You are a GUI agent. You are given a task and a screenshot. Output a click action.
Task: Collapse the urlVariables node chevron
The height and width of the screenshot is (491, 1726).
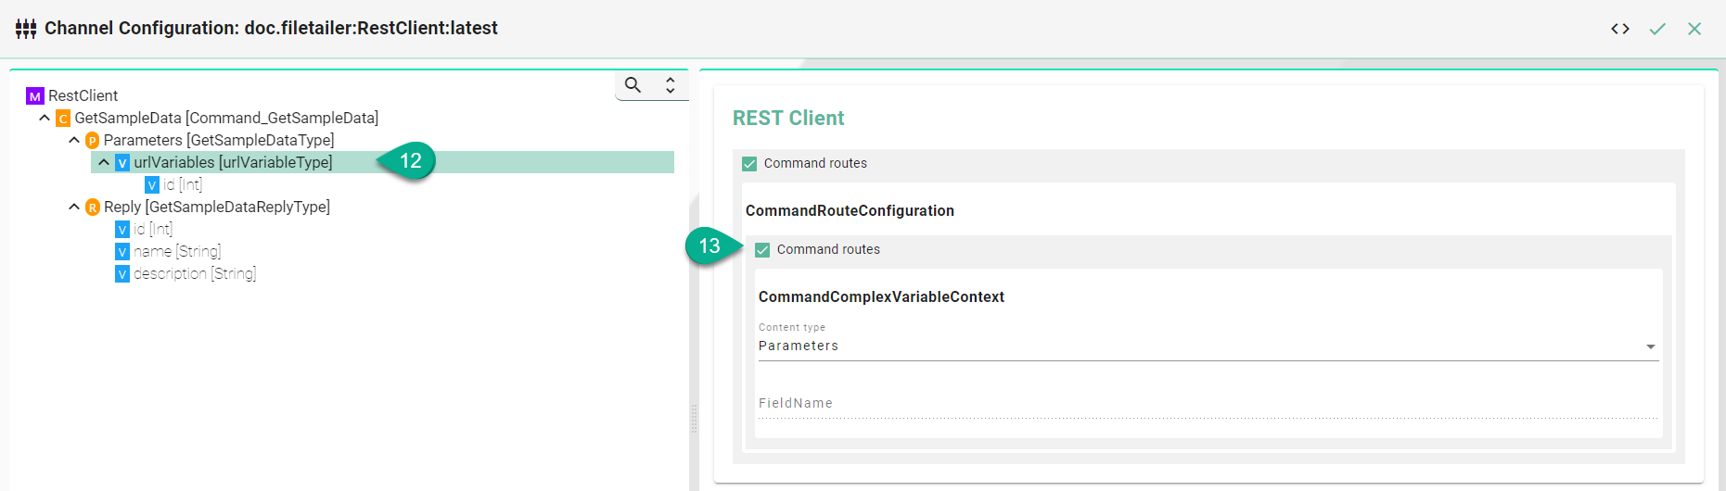pyautogui.click(x=104, y=163)
